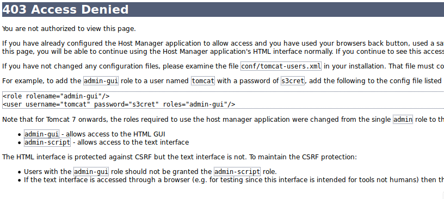Click 'allows access to the HTML GUI' text
The image size is (444, 199).
click(115, 134)
